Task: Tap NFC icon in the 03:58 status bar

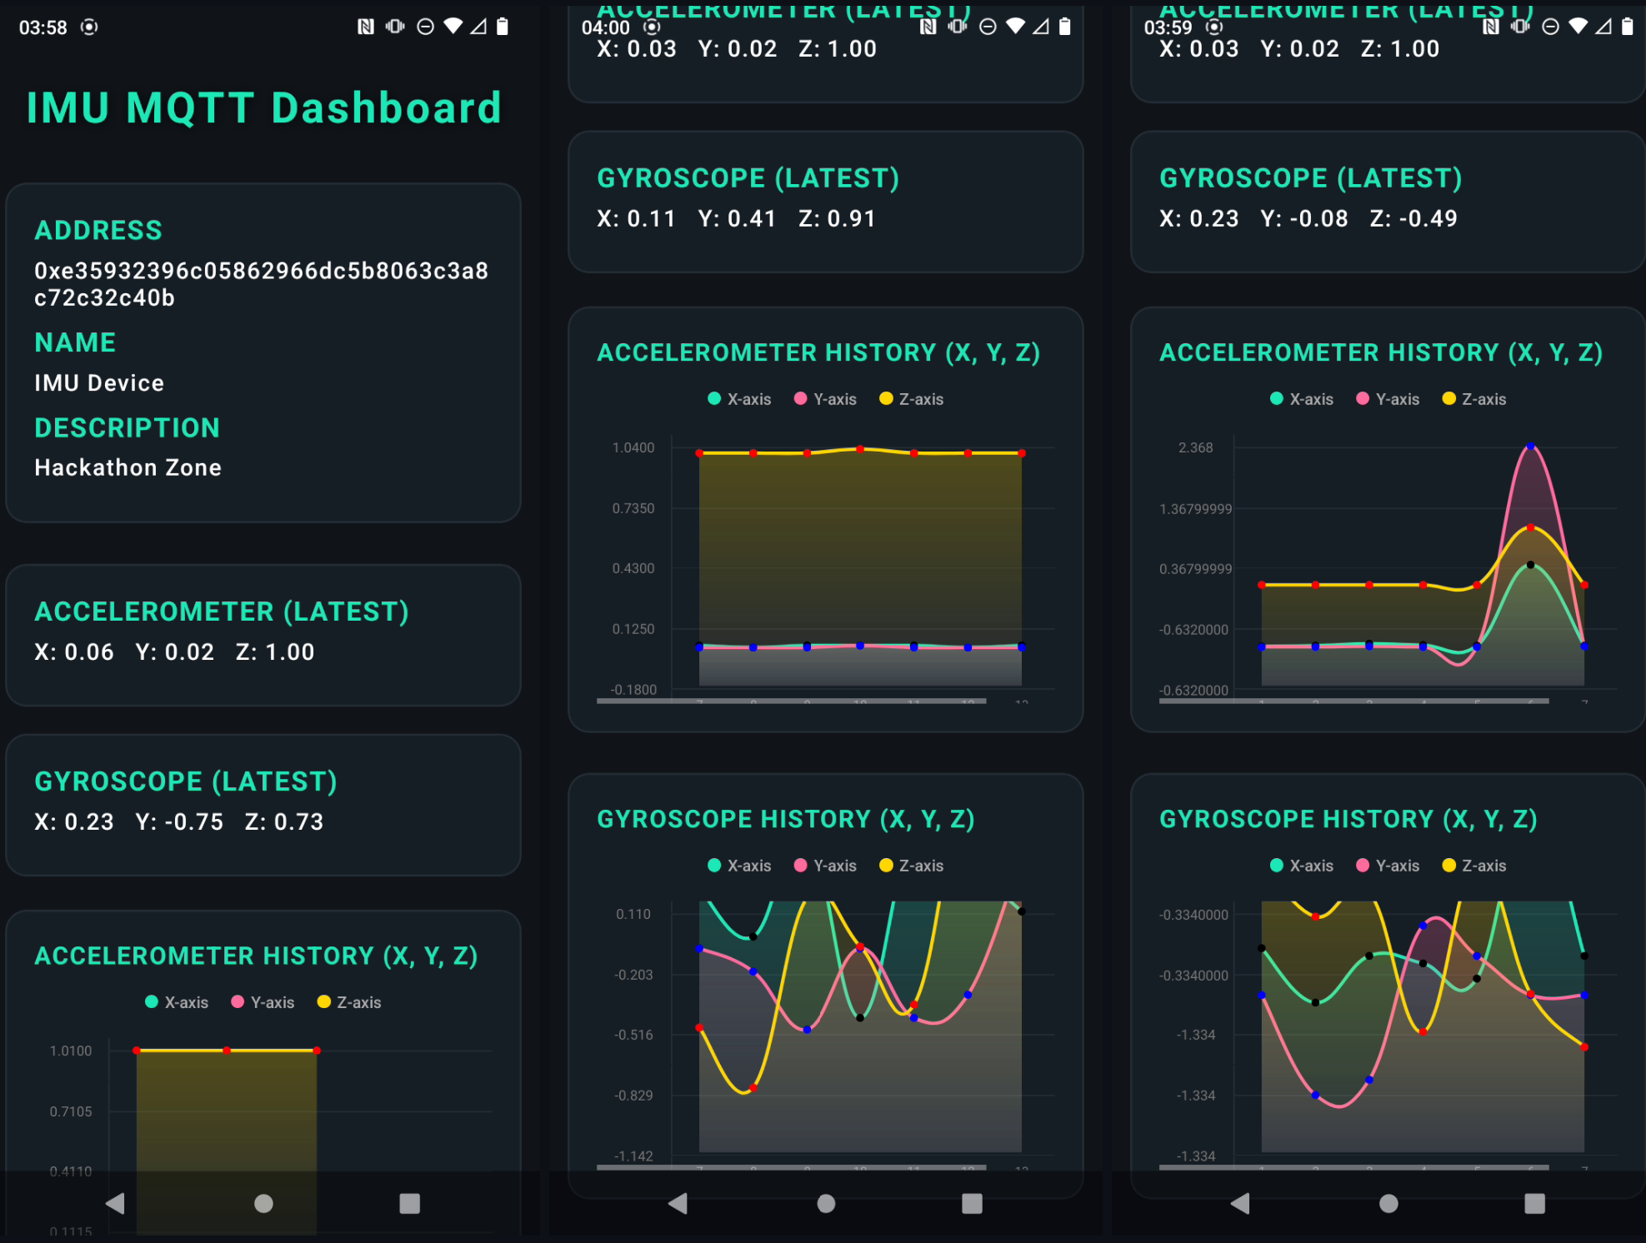Action: tap(365, 27)
